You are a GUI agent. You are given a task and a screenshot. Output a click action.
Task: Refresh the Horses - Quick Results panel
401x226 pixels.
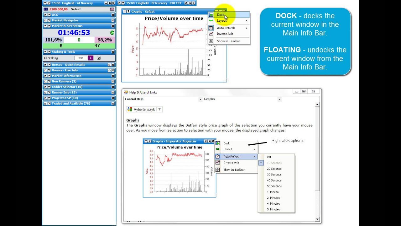pyautogui.click(x=109, y=65)
